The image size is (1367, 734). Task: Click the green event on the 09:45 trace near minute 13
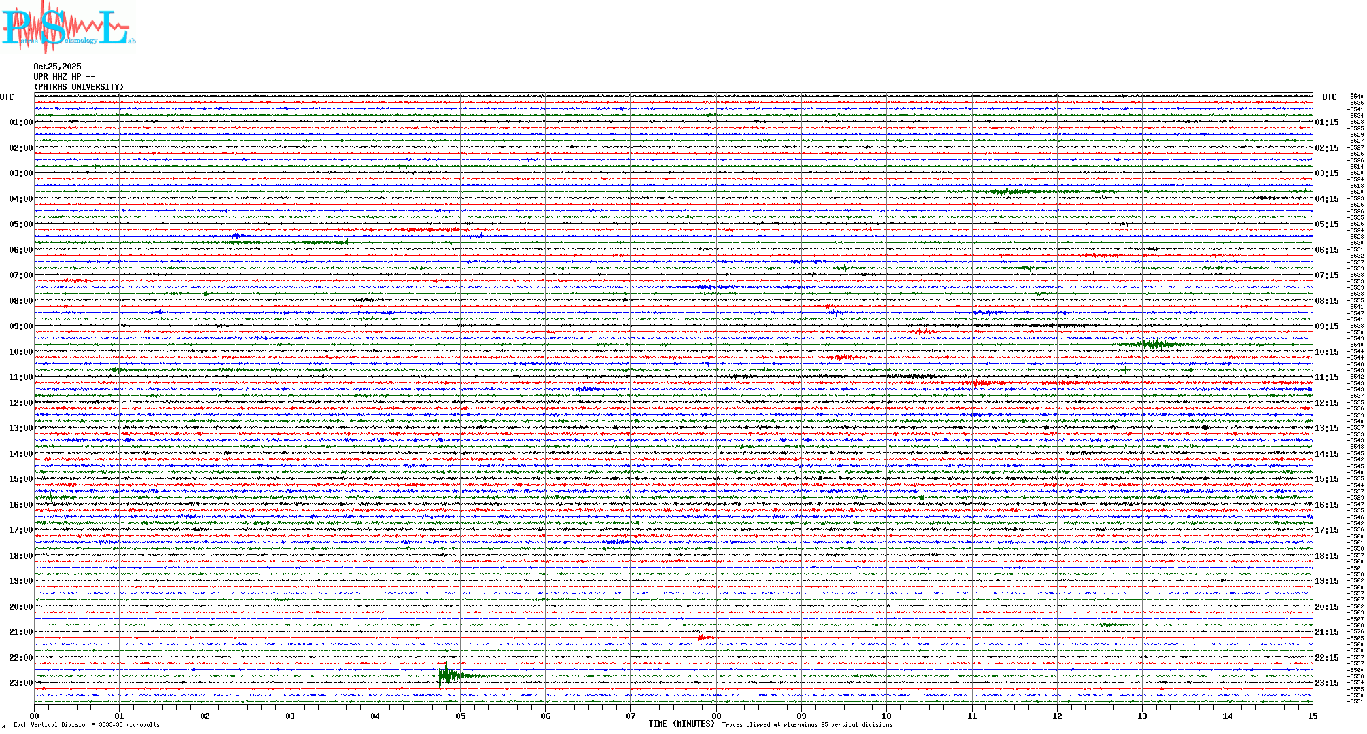(x=1156, y=345)
